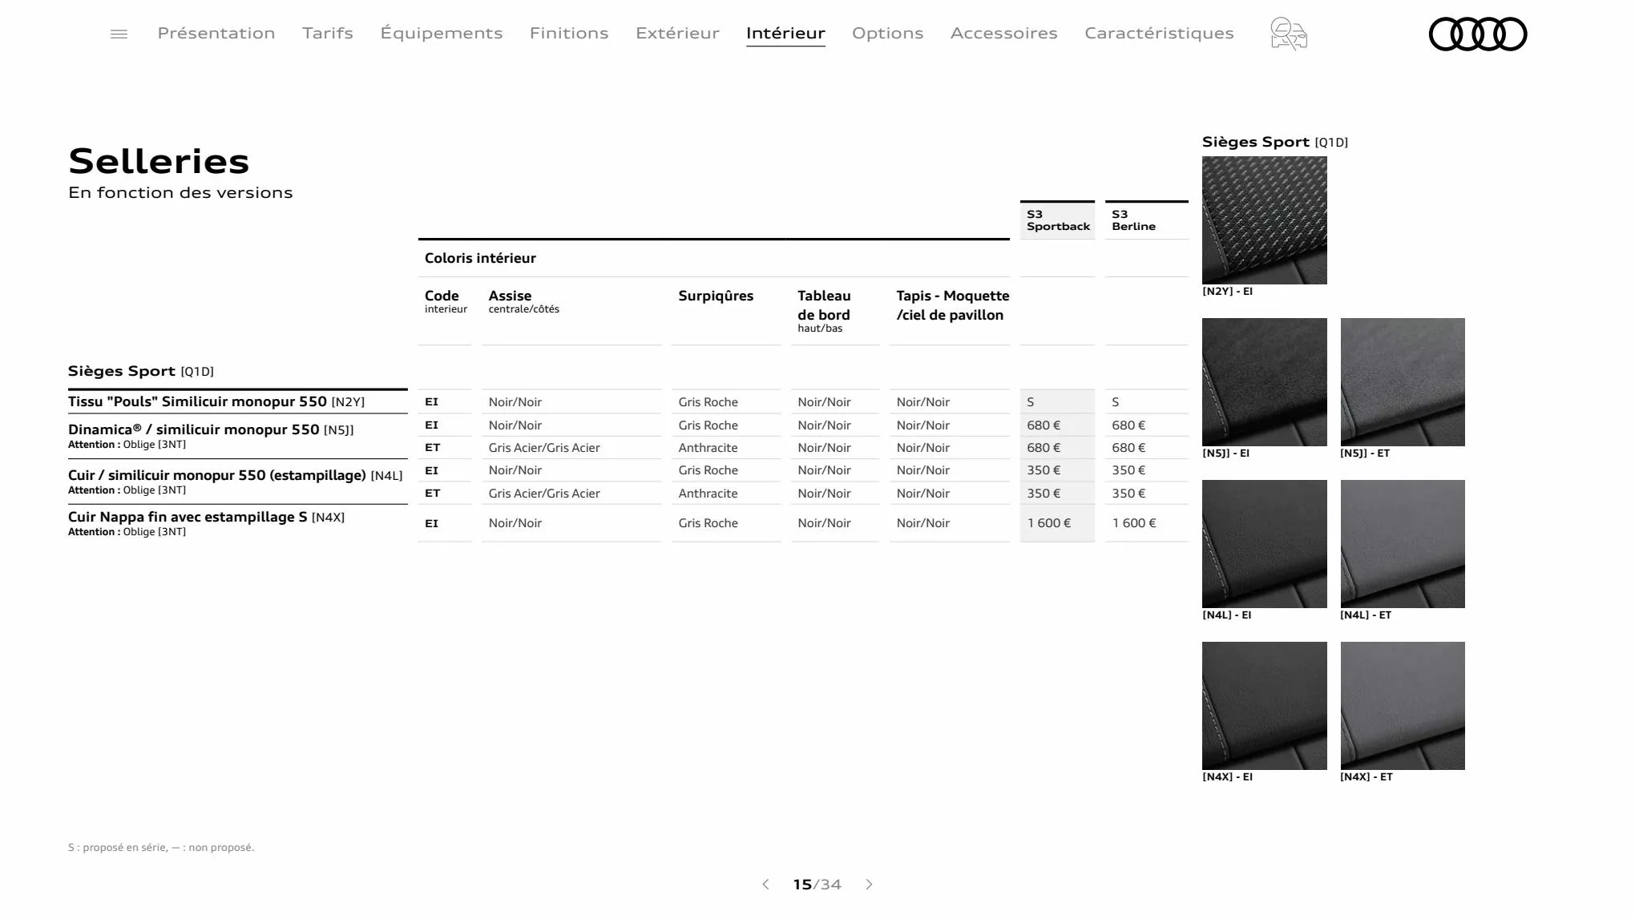Select the [N5J] - EI upholstery swatch

coord(1264,382)
